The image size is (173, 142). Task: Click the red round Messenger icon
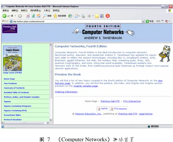(x=108, y=16)
